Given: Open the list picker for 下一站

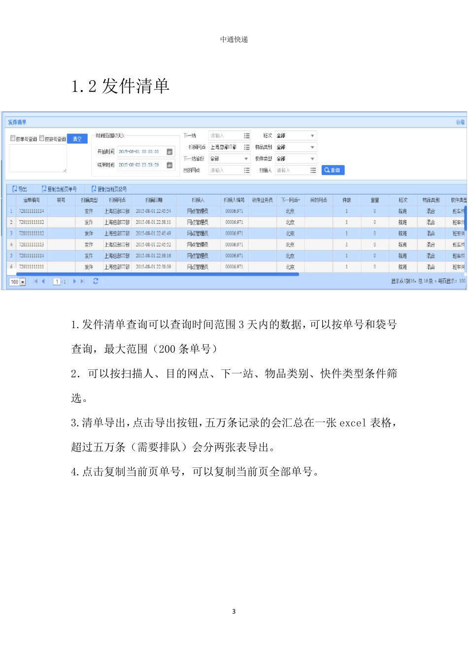Looking at the screenshot, I should (247, 135).
